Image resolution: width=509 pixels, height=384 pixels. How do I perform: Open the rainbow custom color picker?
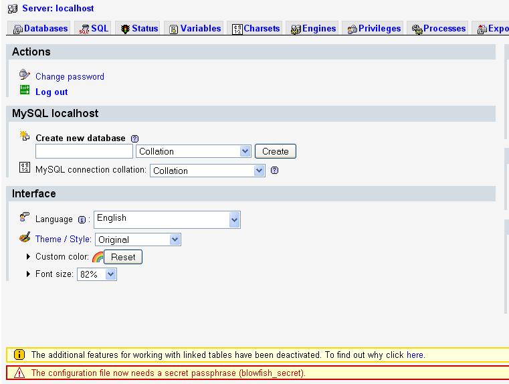[x=98, y=257]
